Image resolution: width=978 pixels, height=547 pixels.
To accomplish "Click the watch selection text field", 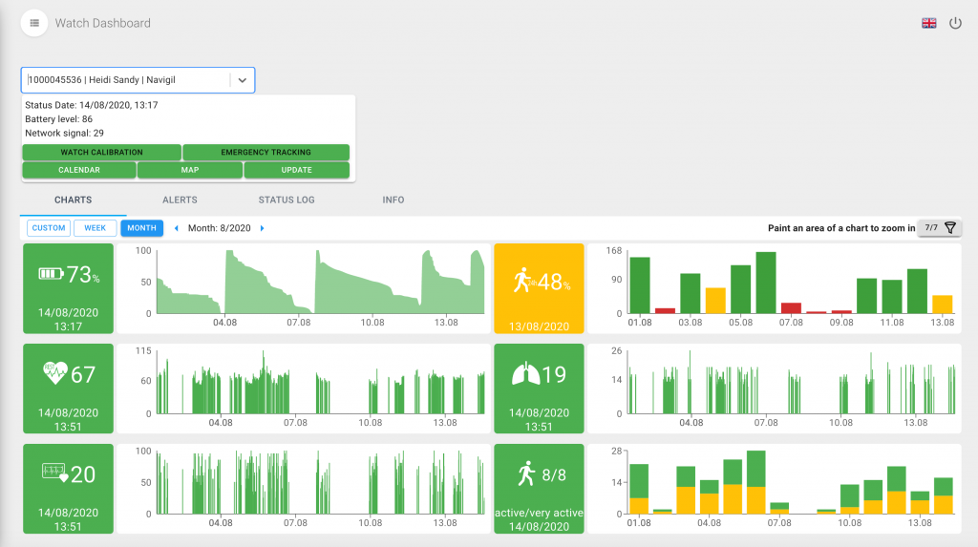I will point(124,81).
